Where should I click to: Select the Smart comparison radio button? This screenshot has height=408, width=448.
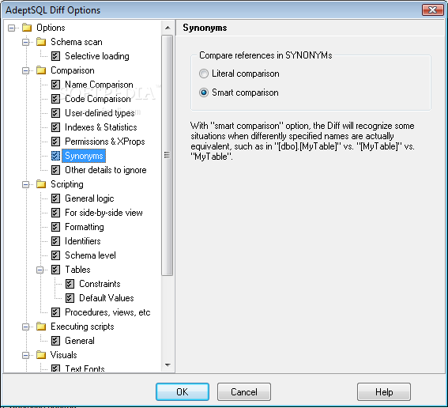pyautogui.click(x=204, y=93)
